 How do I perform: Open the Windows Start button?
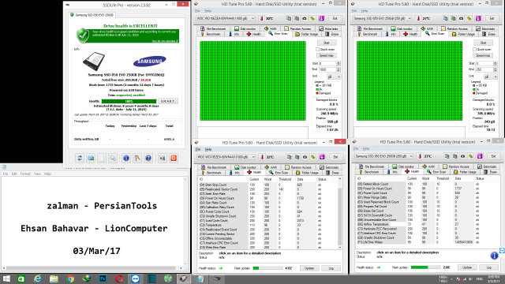click(6, 278)
